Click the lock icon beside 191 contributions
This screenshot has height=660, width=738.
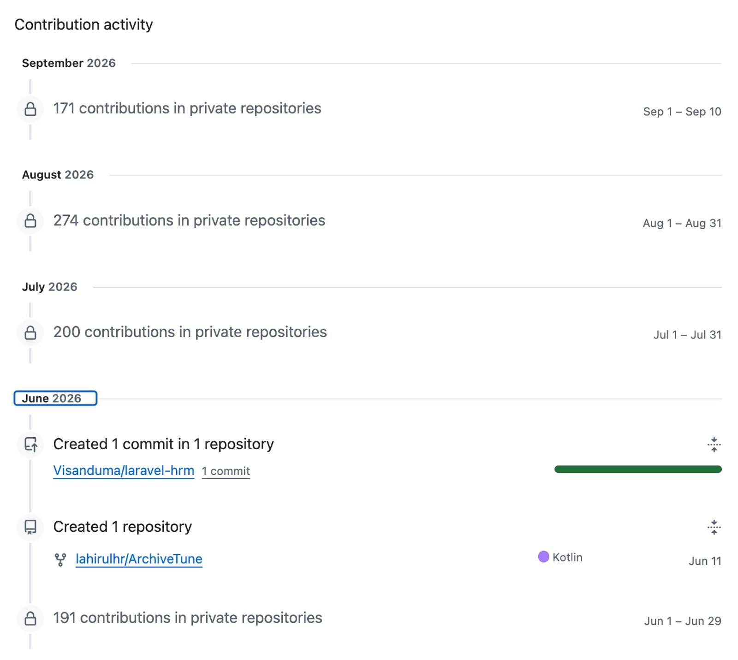pos(30,618)
